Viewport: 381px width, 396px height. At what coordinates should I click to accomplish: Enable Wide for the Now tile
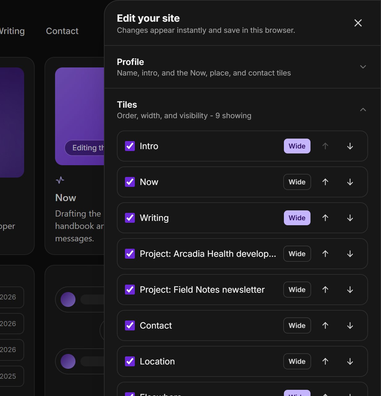click(297, 182)
